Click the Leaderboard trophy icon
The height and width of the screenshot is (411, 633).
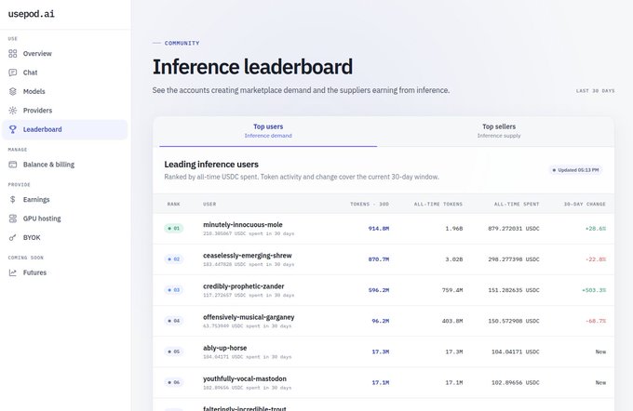pos(13,129)
